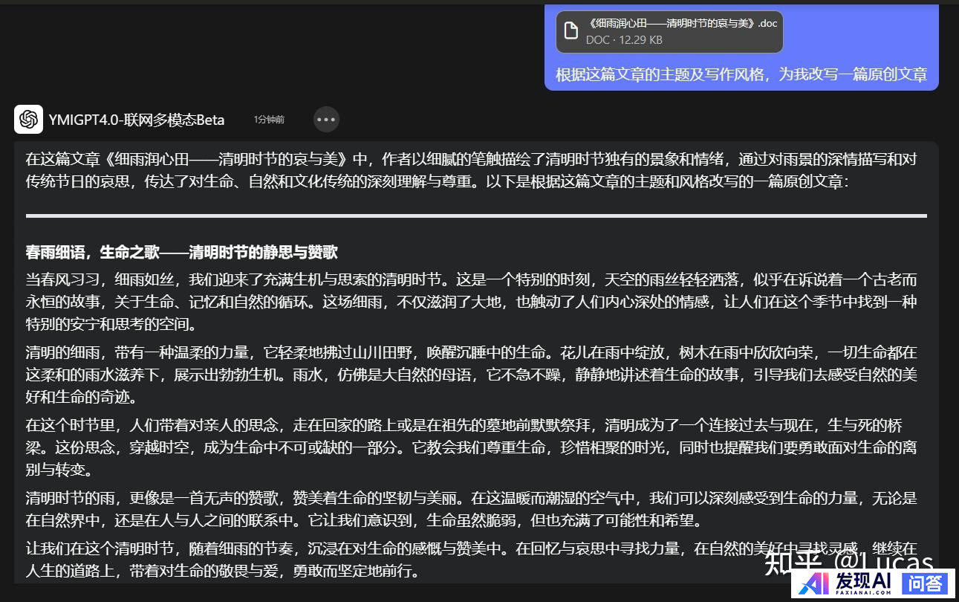Click the user prompt text 根据这篇文章的主题
The height and width of the screenshot is (602, 959).
(x=741, y=74)
